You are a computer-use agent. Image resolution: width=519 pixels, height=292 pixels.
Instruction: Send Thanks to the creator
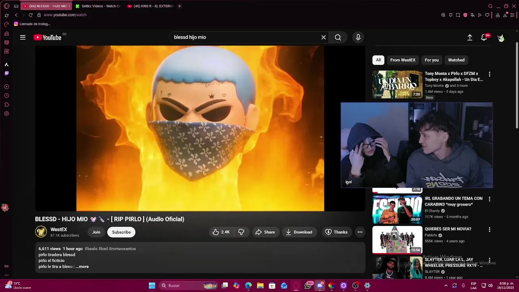tap(336, 232)
